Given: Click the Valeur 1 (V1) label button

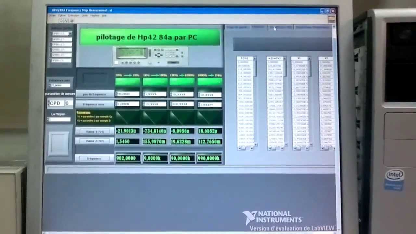Looking at the screenshot, I should (x=95, y=132).
